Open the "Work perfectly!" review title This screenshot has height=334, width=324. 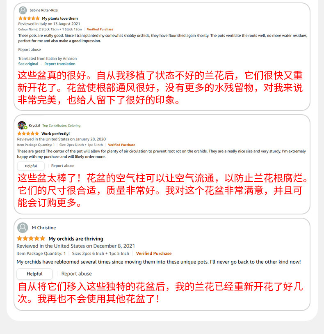(55, 134)
